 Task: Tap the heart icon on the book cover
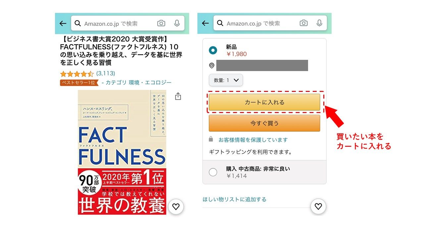[x=176, y=207]
